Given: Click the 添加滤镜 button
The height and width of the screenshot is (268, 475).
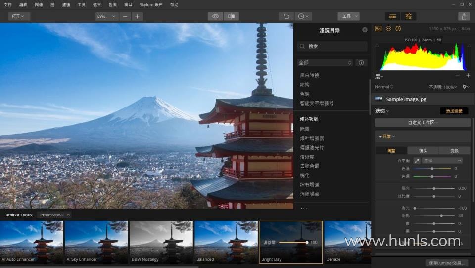Looking at the screenshot, I should (454, 111).
